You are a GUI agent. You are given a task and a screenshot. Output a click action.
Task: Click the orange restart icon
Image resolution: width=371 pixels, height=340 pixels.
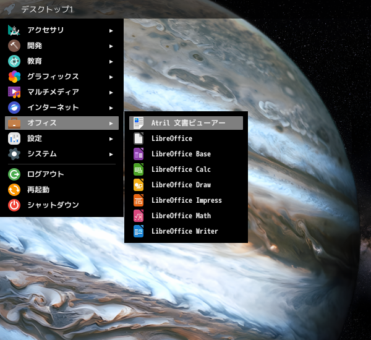click(x=14, y=189)
